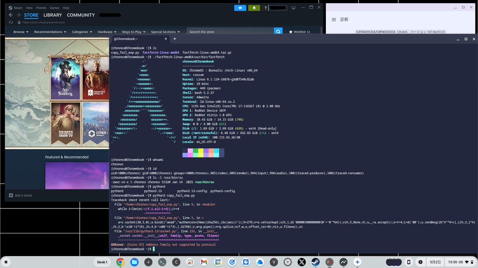Reload the Steam store page
The image size is (478, 268).
coord(11,23)
